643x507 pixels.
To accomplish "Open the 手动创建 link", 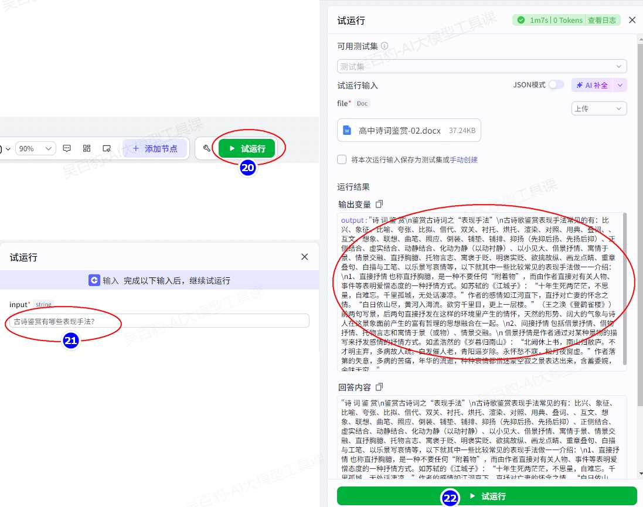I will (x=464, y=159).
